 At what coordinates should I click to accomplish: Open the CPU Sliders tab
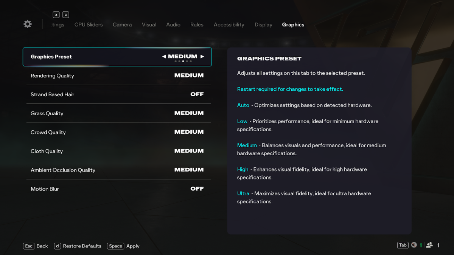pyautogui.click(x=89, y=25)
